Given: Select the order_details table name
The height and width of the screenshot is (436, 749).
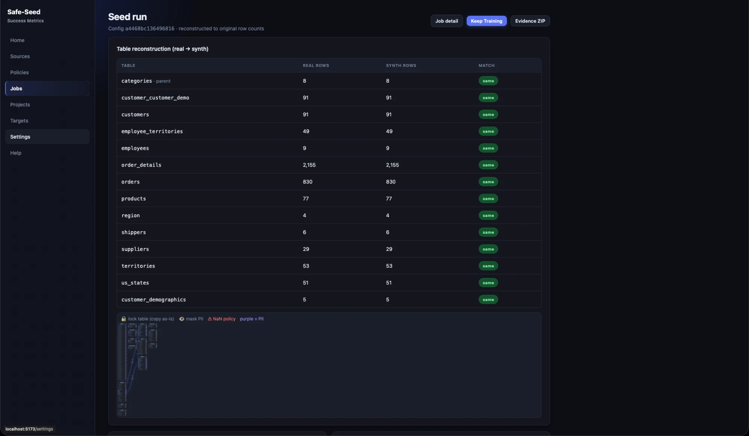Looking at the screenshot, I should 141,165.
